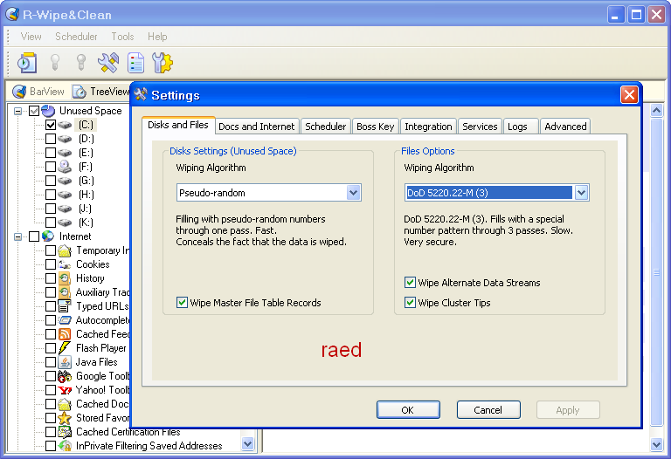
Task: Click right pane scroll down arrow
Action: (x=657, y=444)
